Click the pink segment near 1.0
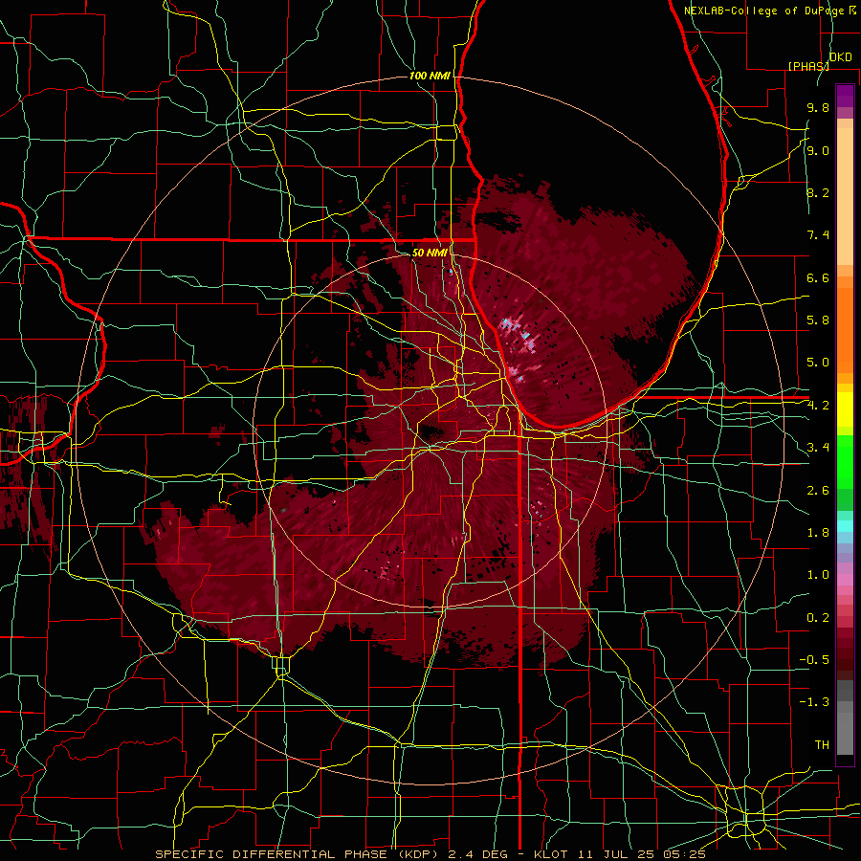Image resolution: width=861 pixels, height=861 pixels. click(845, 580)
